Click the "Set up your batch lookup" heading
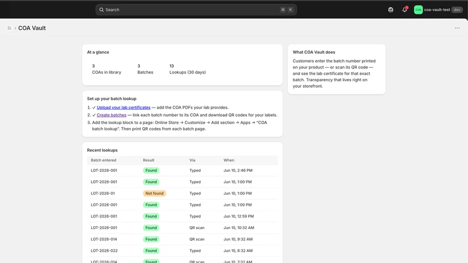The image size is (468, 263). (x=112, y=99)
